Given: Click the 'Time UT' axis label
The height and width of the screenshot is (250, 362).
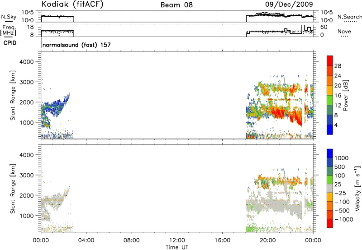Looking at the screenshot, I should [x=177, y=247].
